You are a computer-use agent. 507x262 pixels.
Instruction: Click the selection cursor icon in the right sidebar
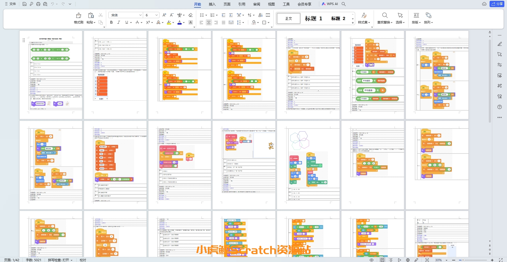(x=500, y=54)
